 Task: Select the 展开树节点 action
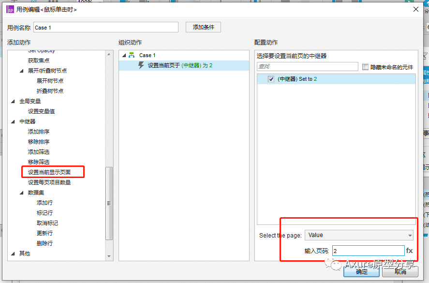click(50, 81)
